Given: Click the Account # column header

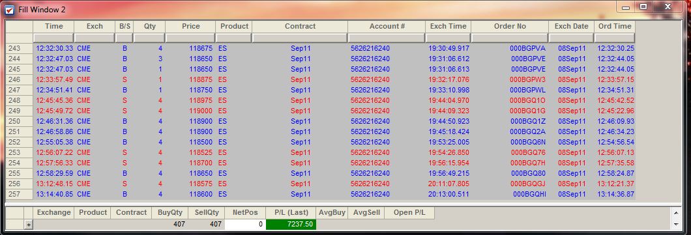Looking at the screenshot, I should pyautogui.click(x=387, y=27).
